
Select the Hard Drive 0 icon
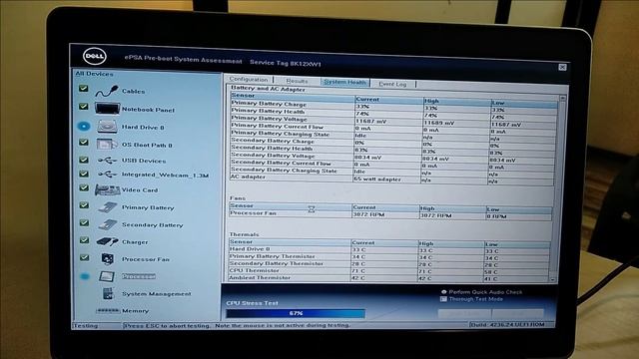107,127
